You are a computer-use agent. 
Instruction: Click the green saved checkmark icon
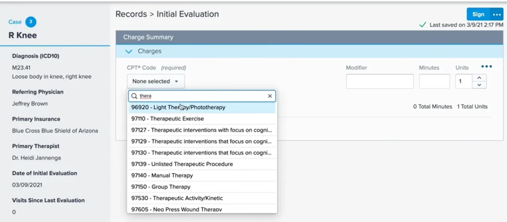tap(422, 25)
